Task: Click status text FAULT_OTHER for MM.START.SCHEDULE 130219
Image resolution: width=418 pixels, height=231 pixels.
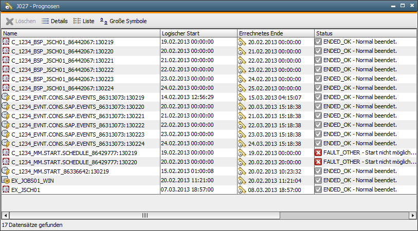Action: point(370,153)
